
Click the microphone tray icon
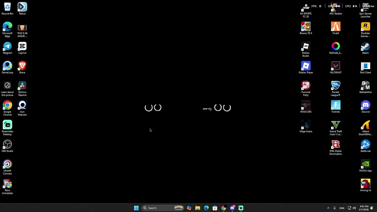point(334,208)
